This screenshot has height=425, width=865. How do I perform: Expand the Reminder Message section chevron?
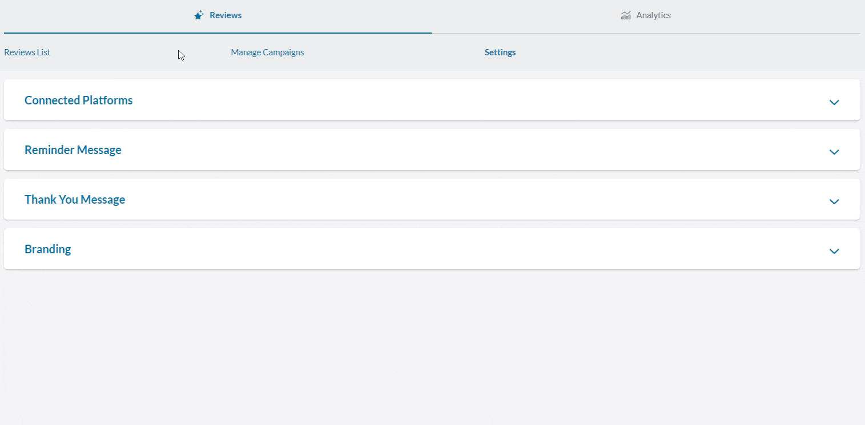tap(834, 152)
